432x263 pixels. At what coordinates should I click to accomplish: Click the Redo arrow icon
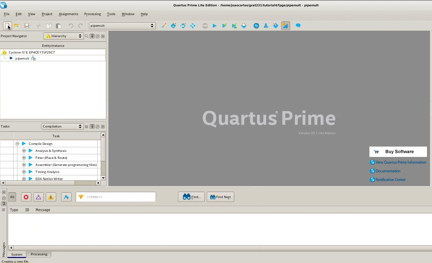pyautogui.click(x=80, y=26)
